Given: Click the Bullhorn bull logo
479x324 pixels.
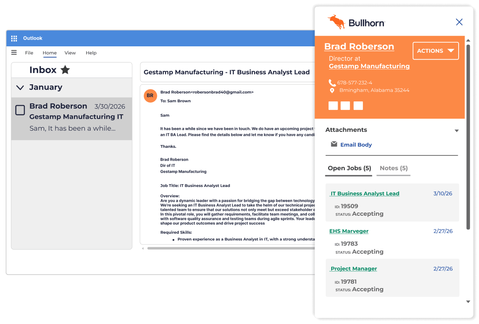Looking at the screenshot, I should pos(336,22).
